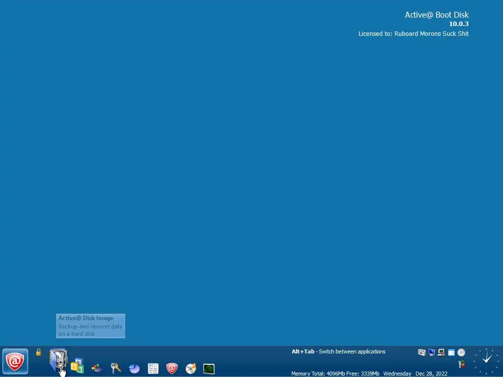Launch the colorful pie chart partition tool
Image resolution: width=503 pixels, height=377 pixels.
pos(97,368)
